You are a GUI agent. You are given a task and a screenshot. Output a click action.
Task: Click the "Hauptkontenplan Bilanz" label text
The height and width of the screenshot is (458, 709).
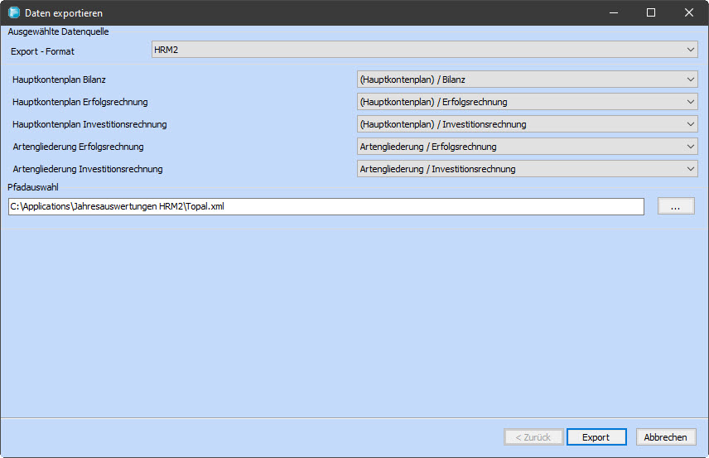pyautogui.click(x=59, y=80)
